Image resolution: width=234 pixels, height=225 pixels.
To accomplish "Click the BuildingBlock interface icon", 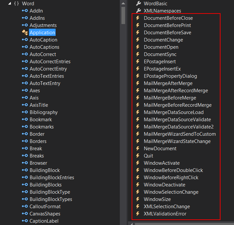I will (25, 170).
